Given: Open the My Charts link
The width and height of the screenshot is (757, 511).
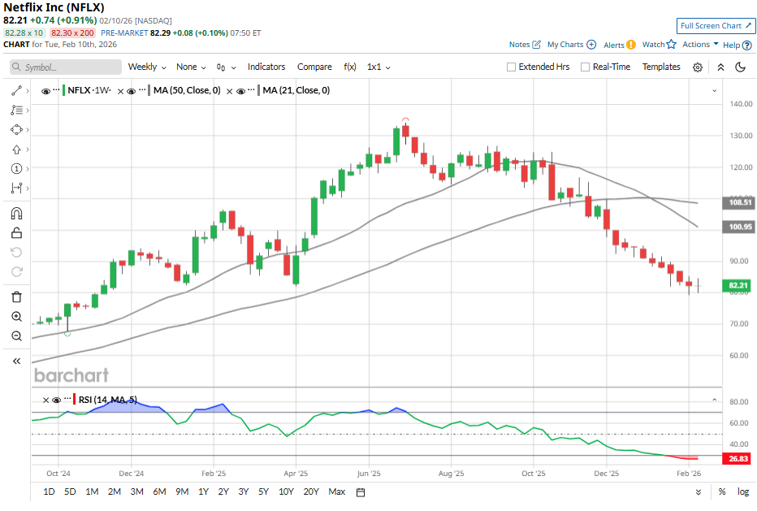Looking at the screenshot, I should click(571, 45).
